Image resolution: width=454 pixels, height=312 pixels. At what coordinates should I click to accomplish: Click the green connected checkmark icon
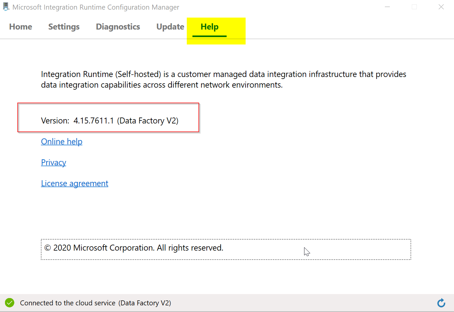coord(10,303)
